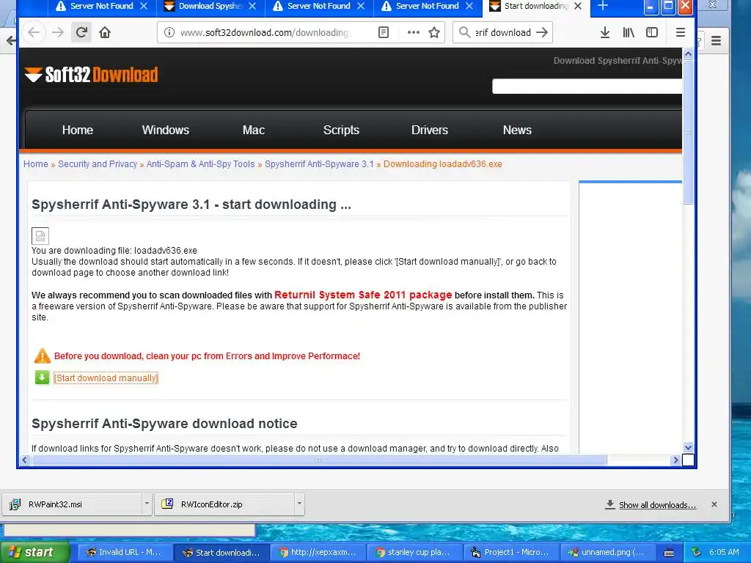Viewport: 751px width, 563px height.
Task: Open the Drivers section on Soft32
Action: click(x=430, y=130)
